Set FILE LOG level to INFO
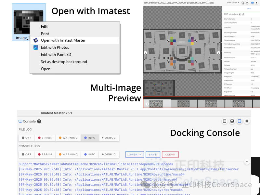Screen dimensions: 260x195 click(90, 138)
